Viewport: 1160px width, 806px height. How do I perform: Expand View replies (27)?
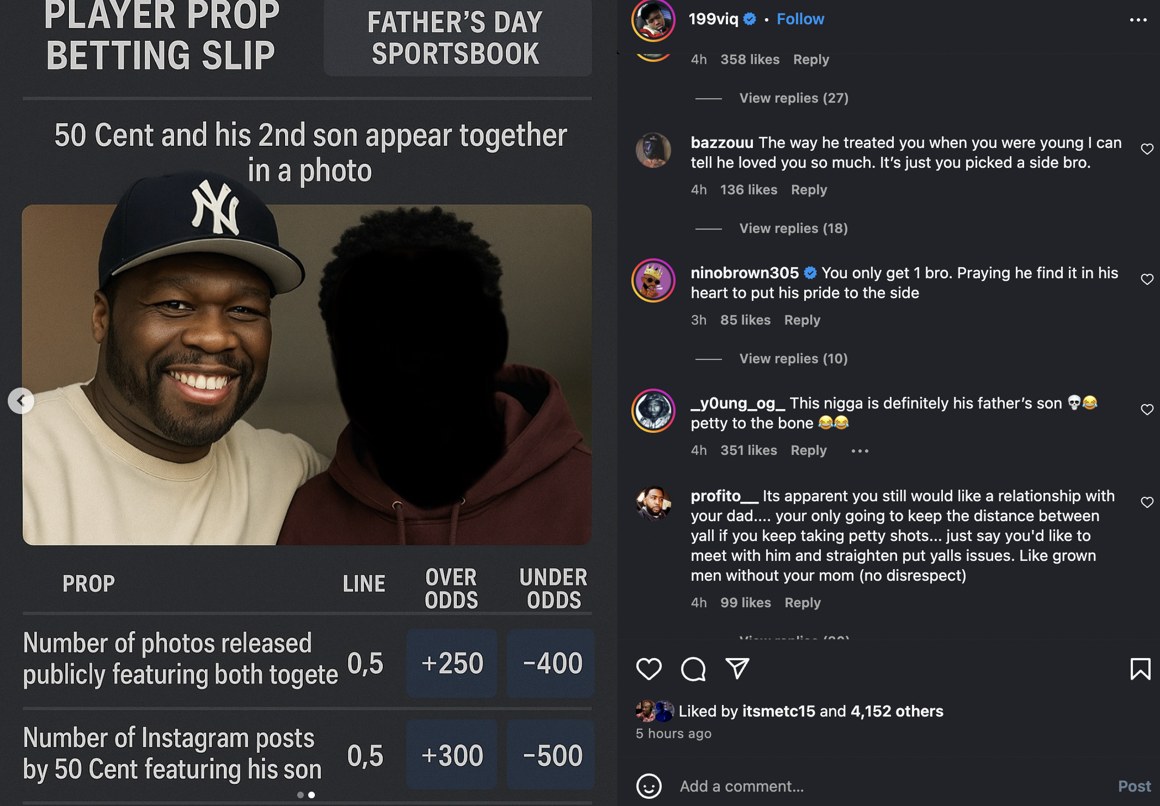coord(794,98)
